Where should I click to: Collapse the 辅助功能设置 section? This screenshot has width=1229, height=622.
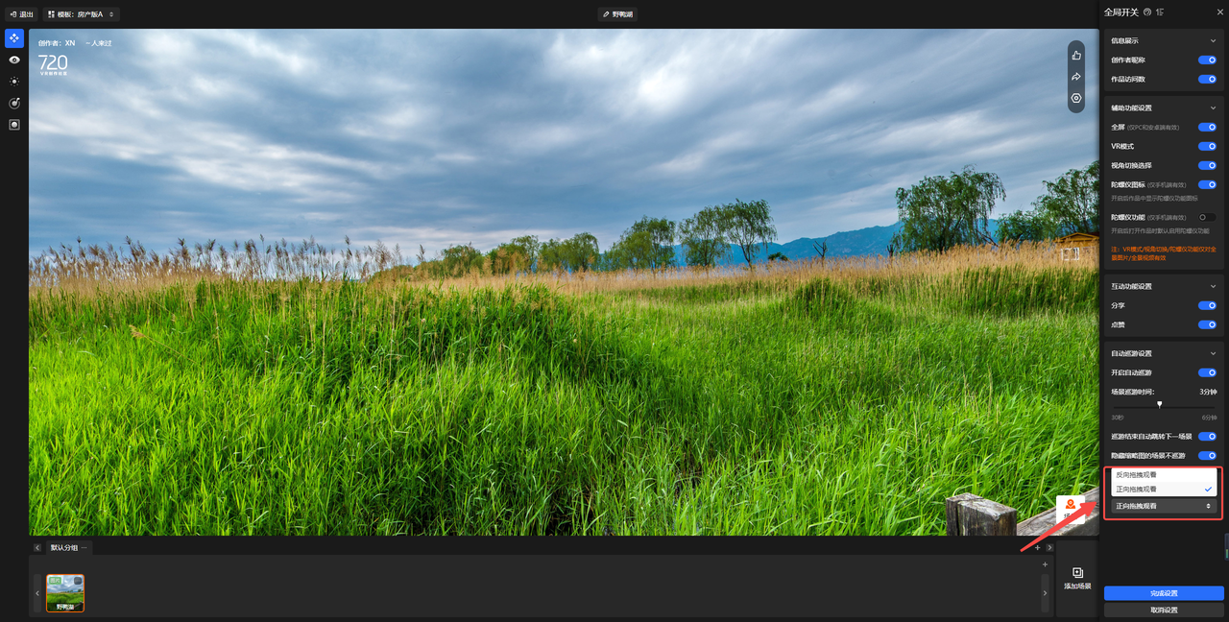(x=1213, y=108)
